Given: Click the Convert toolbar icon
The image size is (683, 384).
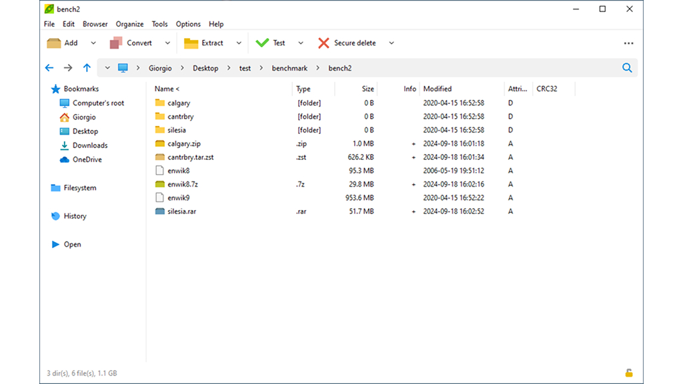Looking at the screenshot, I should tap(116, 43).
